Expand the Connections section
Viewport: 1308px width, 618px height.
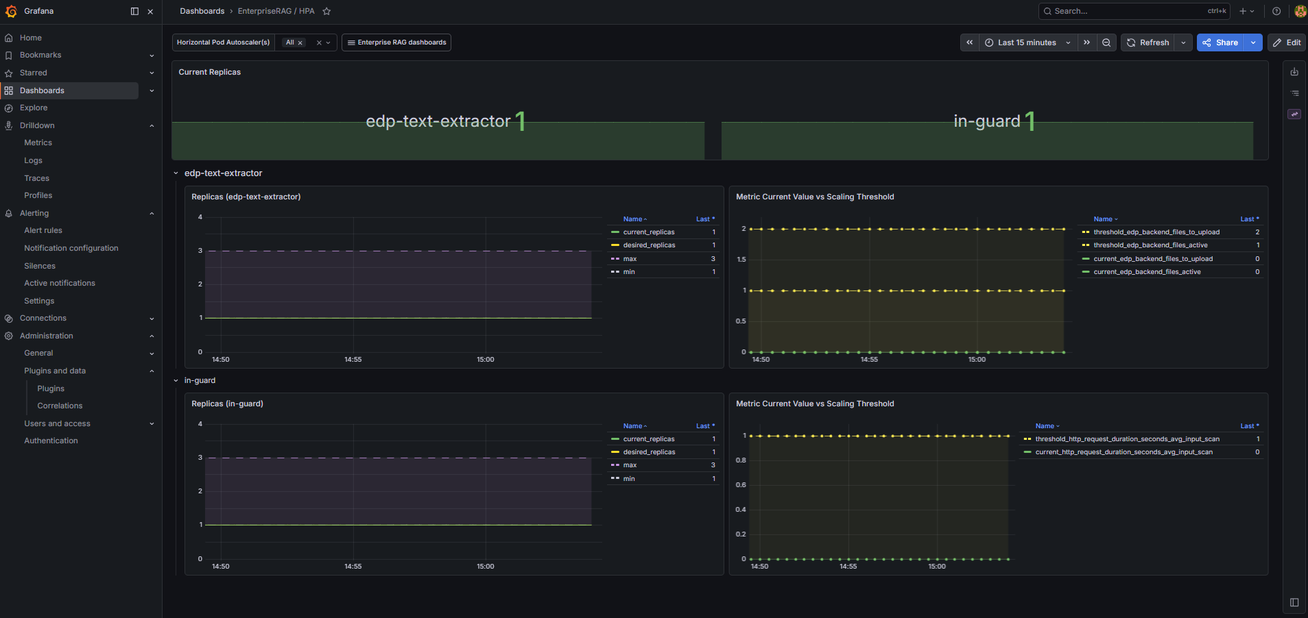(x=152, y=319)
